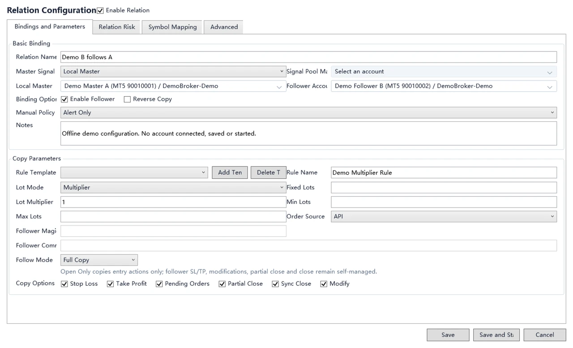Switch to the Relation Risk tab
Image resolution: width=573 pixels, height=348 pixels.
coord(117,27)
